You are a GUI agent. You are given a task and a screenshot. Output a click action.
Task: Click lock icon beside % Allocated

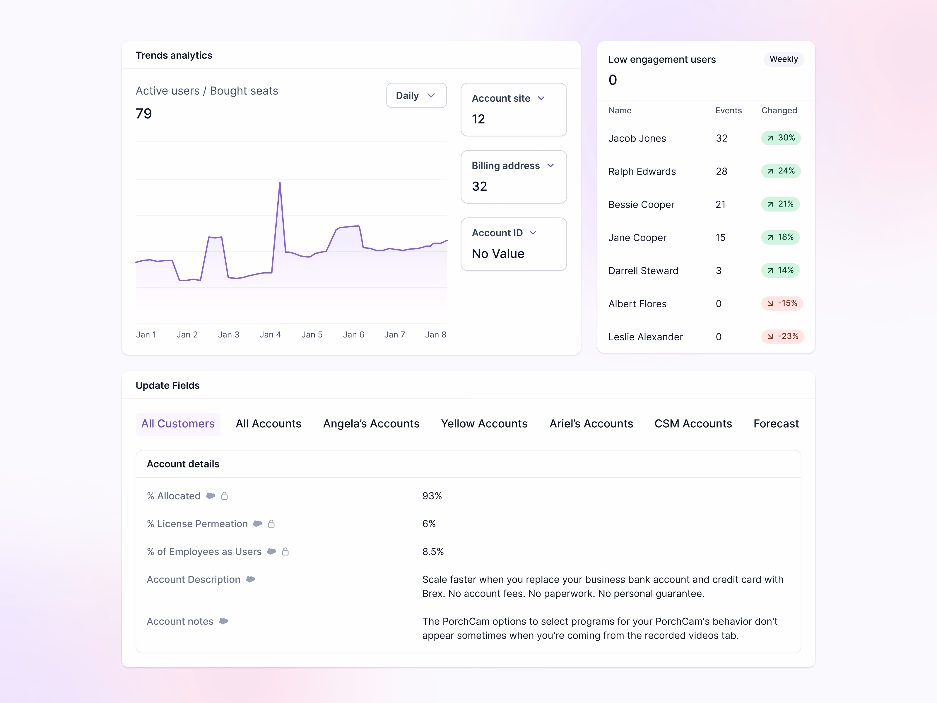225,496
